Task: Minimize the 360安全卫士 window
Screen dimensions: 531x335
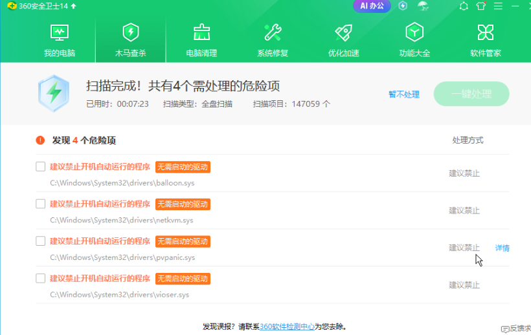Action: (515, 6)
